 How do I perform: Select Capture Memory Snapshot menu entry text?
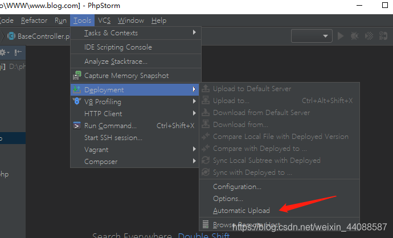point(126,76)
